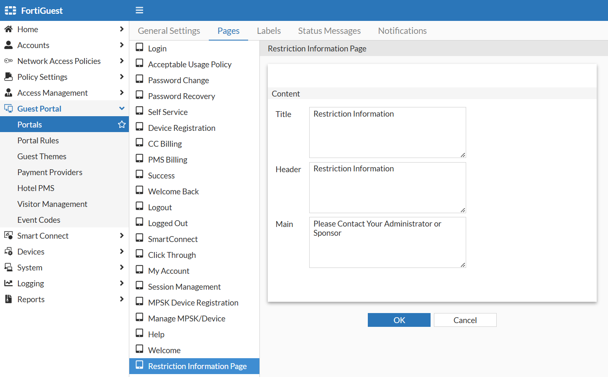Click the Cancel button
This screenshot has width=608, height=377.
pos(465,320)
